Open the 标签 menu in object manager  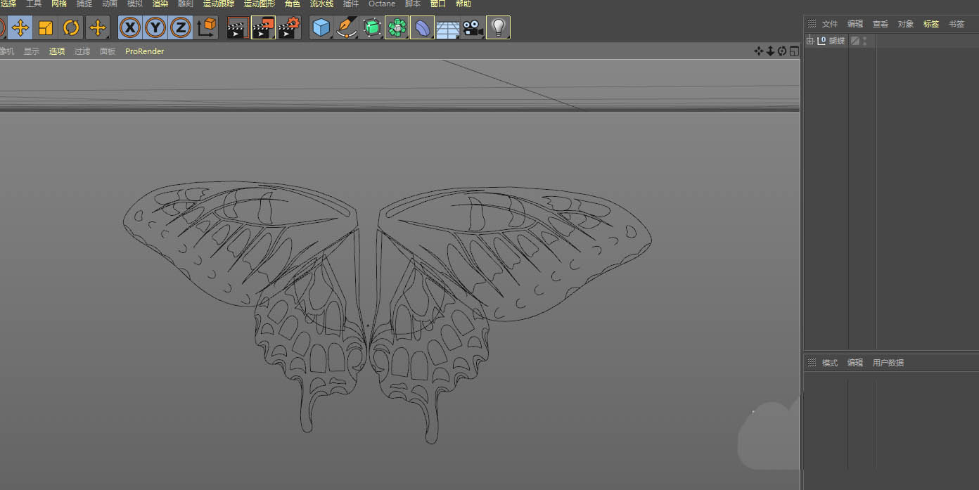(930, 24)
